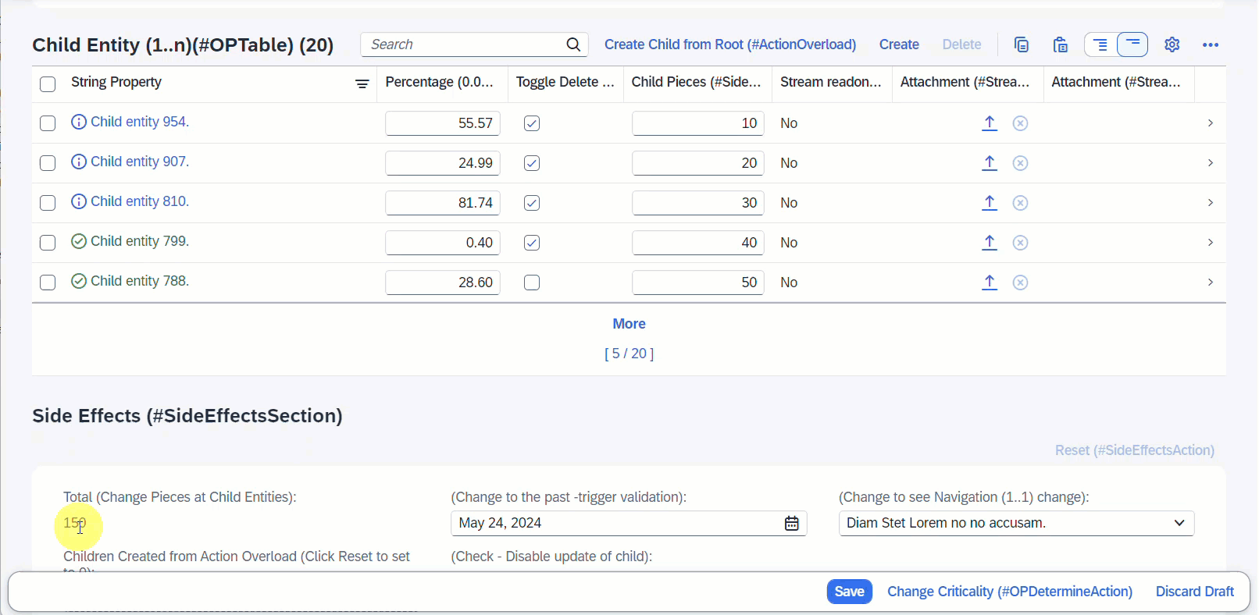
Task: Click the search magnifier icon
Action: (573, 44)
